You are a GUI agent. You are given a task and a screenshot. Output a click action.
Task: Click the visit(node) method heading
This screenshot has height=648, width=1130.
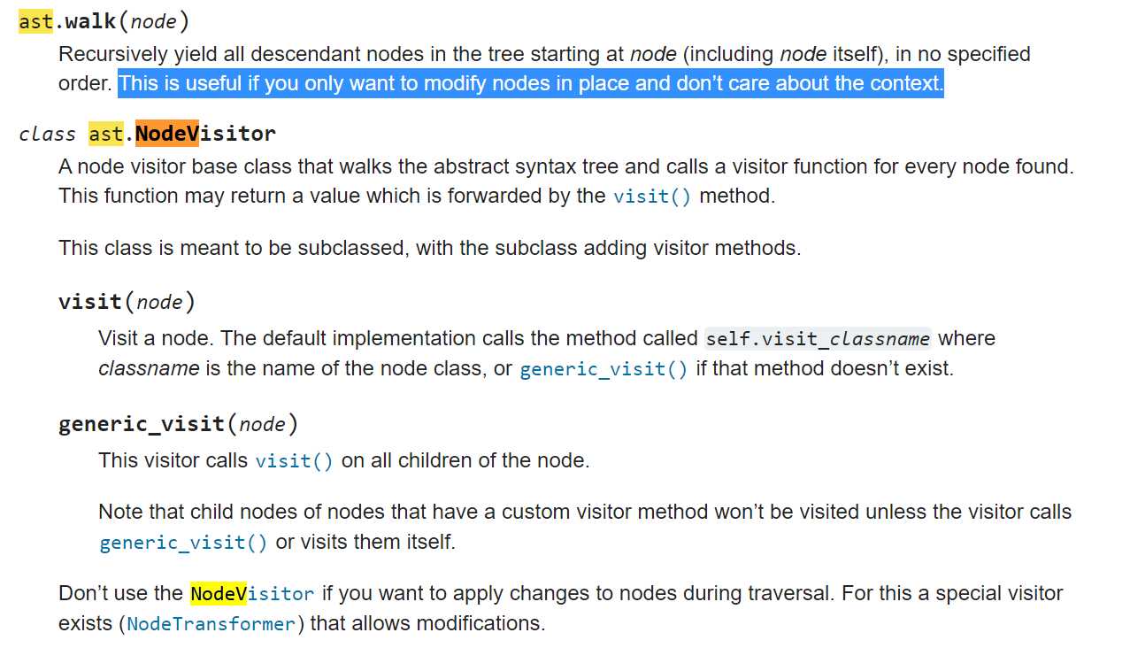(127, 302)
